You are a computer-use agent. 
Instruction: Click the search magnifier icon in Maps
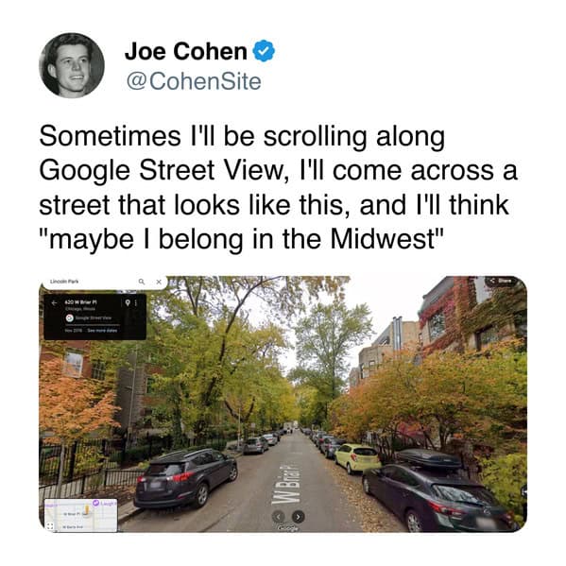pos(142,282)
